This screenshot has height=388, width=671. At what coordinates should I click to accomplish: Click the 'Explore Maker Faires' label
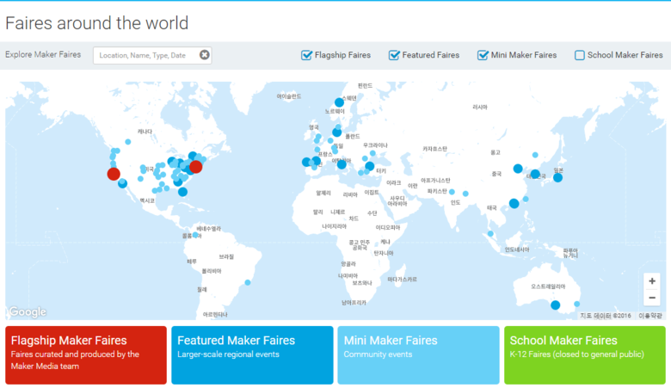(43, 54)
